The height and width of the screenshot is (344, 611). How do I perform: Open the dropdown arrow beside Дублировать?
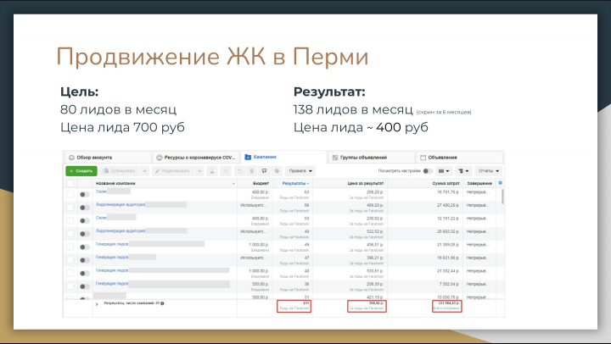coord(144,171)
